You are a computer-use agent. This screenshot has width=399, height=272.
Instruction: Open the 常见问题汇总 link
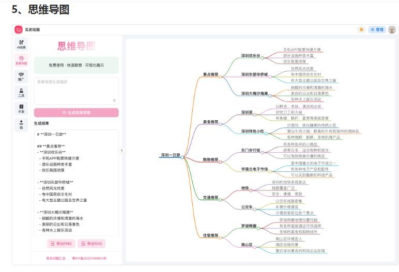tap(56, 258)
